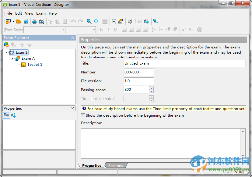Click the Next question arrow icon
The width and height of the screenshot is (252, 177).
point(147,21)
